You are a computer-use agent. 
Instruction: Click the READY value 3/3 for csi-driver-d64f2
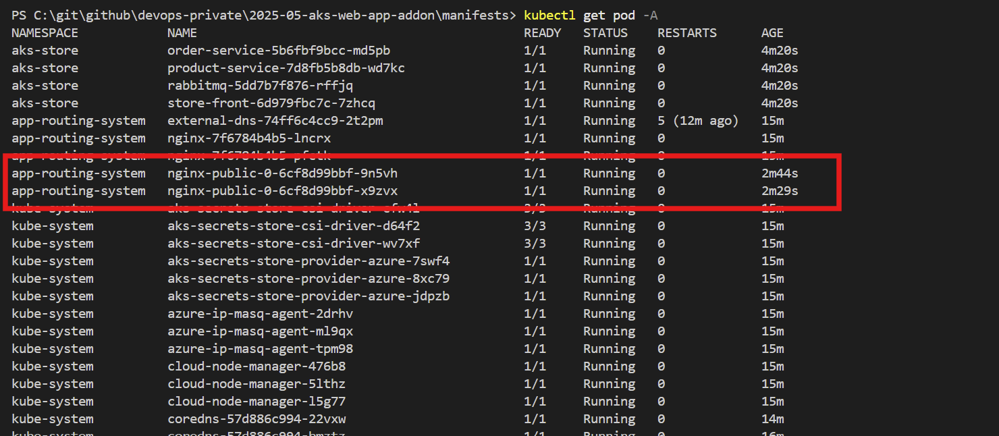pos(535,226)
